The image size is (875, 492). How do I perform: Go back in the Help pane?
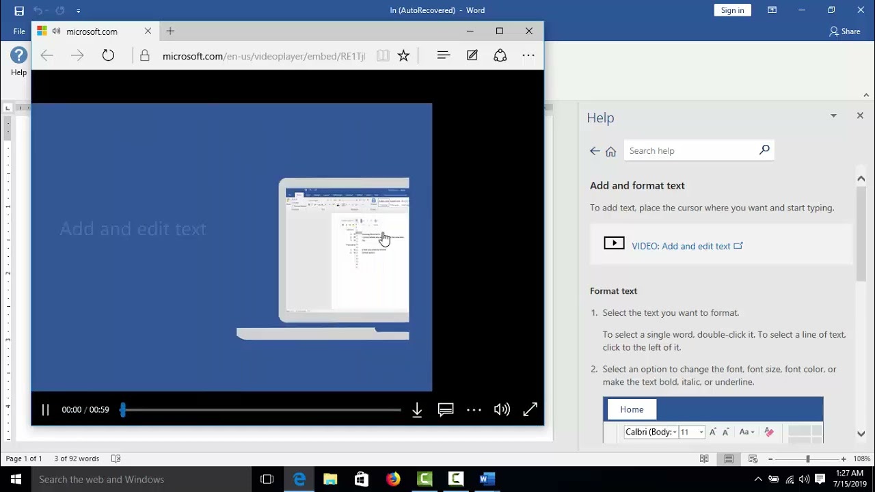click(595, 151)
